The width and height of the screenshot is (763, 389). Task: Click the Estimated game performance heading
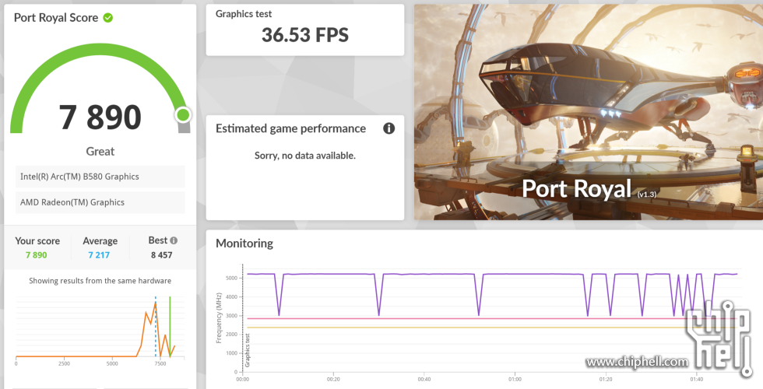(x=290, y=128)
